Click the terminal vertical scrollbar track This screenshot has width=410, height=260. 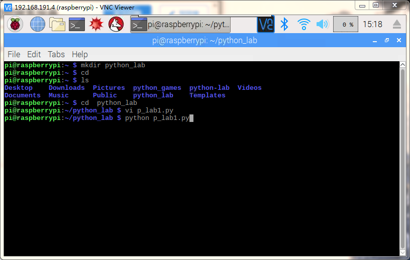pyautogui.click(x=402, y=159)
